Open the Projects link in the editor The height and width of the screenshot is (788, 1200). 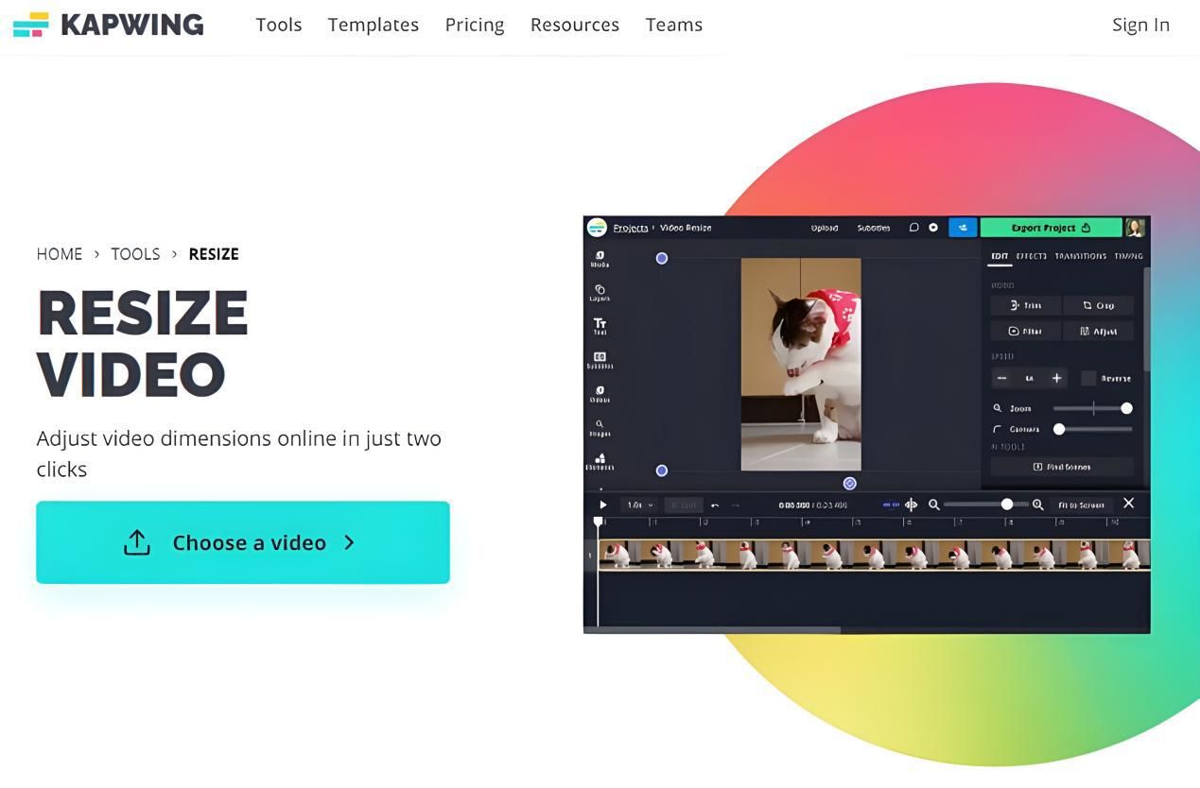click(631, 228)
